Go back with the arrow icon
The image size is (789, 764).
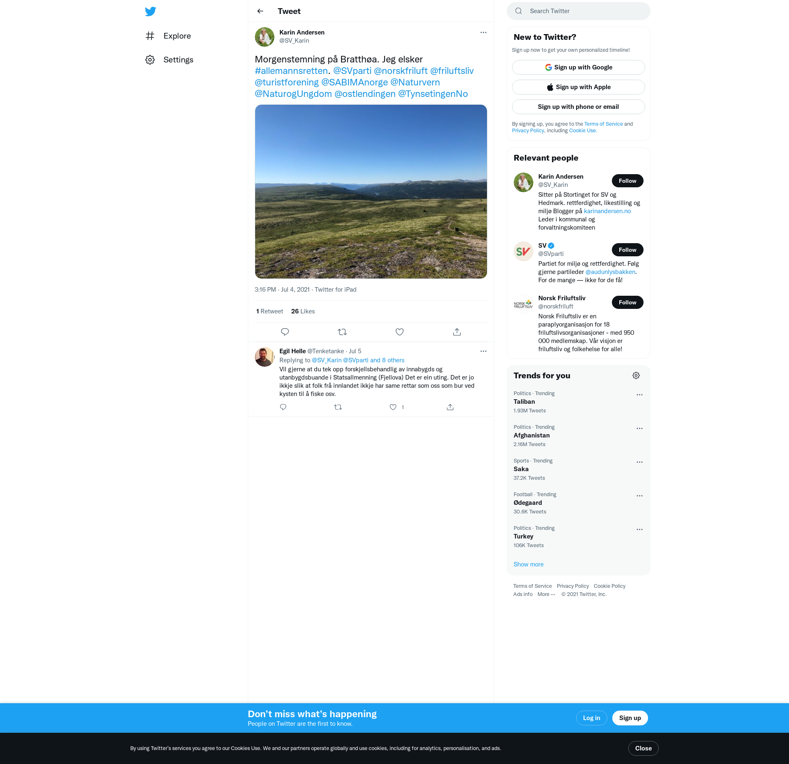(x=260, y=11)
